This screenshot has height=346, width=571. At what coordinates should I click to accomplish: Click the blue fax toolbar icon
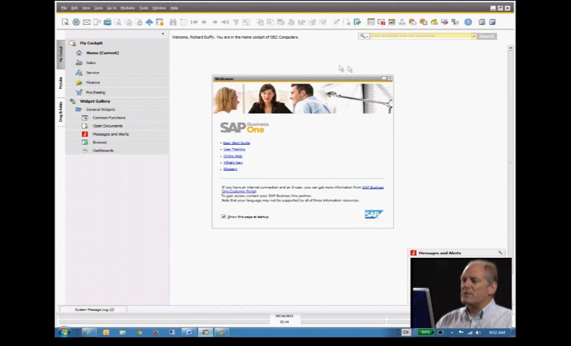point(108,22)
